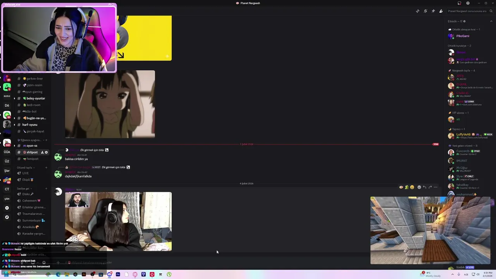Add channel to Otizmli tayfa plus
The width and height of the screenshot is (496, 279).
point(46,168)
